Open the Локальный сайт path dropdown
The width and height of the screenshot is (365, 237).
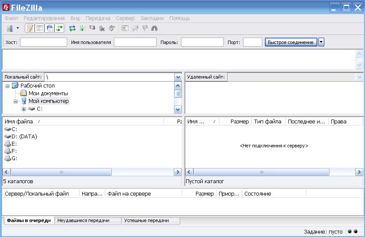178,77
